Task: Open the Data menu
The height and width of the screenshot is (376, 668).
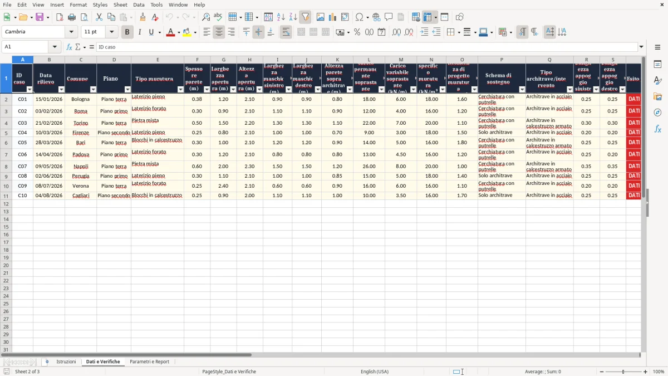Action: [139, 4]
